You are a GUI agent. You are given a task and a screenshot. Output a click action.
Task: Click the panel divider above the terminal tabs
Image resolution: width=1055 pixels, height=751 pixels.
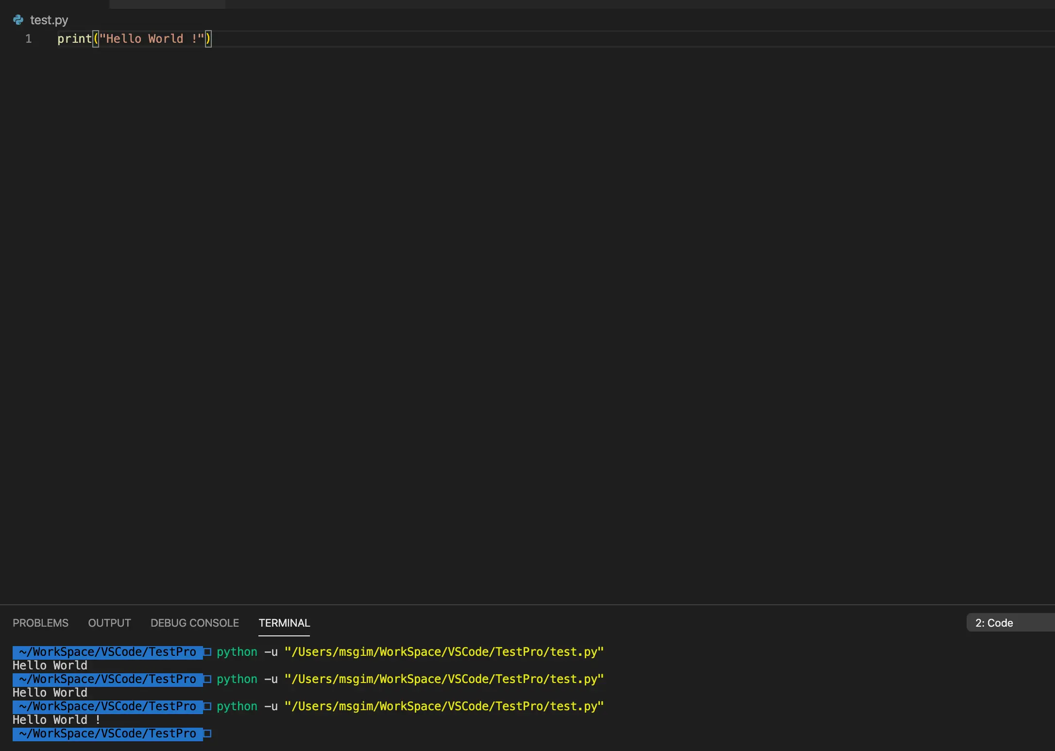(x=527, y=605)
